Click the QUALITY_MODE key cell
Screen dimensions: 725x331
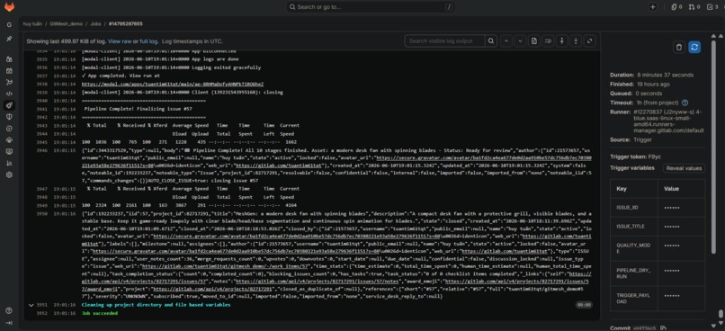[633, 248]
